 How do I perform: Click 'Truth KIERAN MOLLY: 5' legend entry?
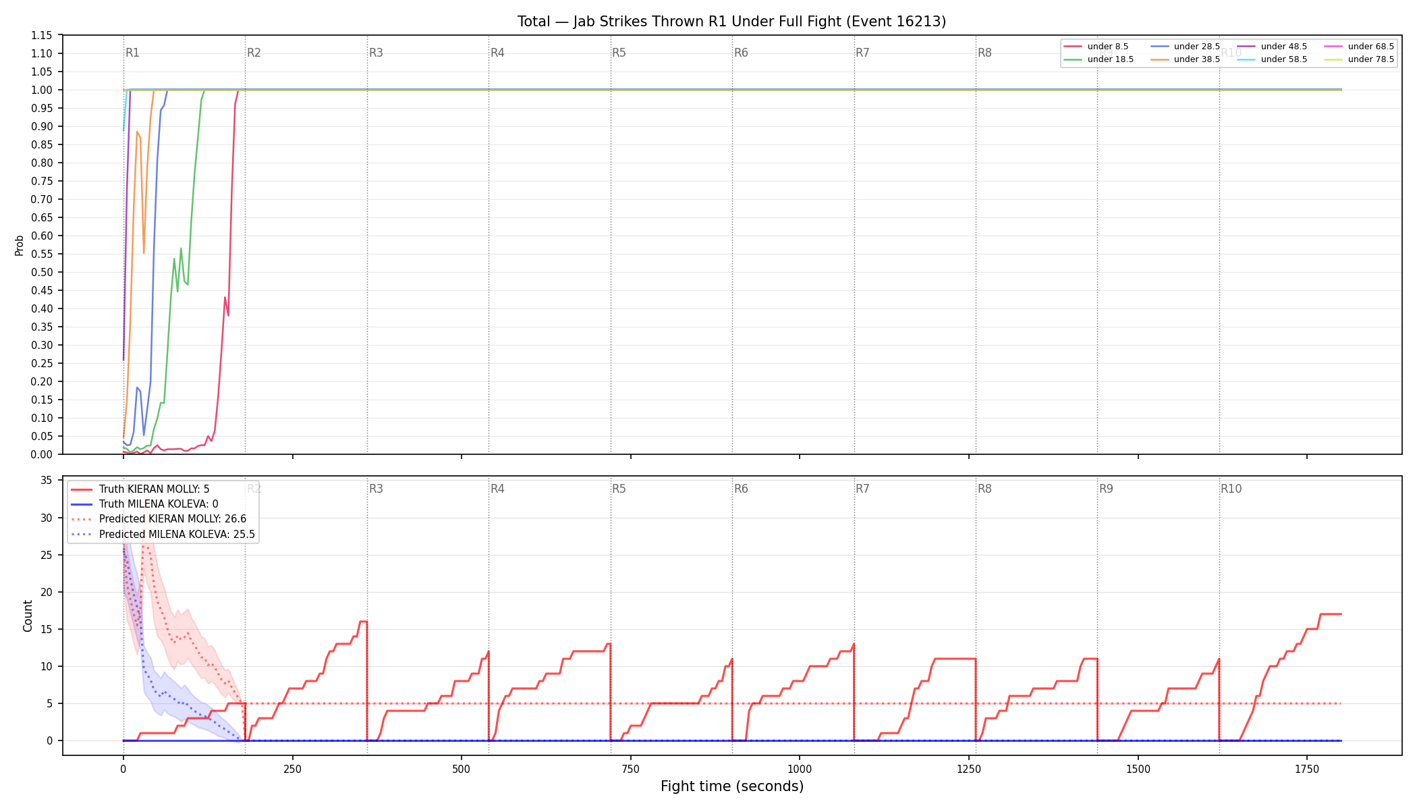point(140,489)
